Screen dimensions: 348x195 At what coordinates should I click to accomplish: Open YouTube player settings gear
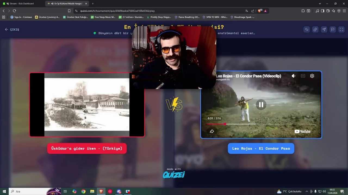click(312, 76)
